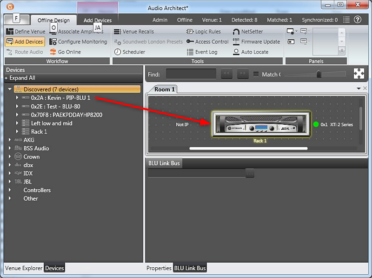Expand the Crown device category

tap(9, 156)
